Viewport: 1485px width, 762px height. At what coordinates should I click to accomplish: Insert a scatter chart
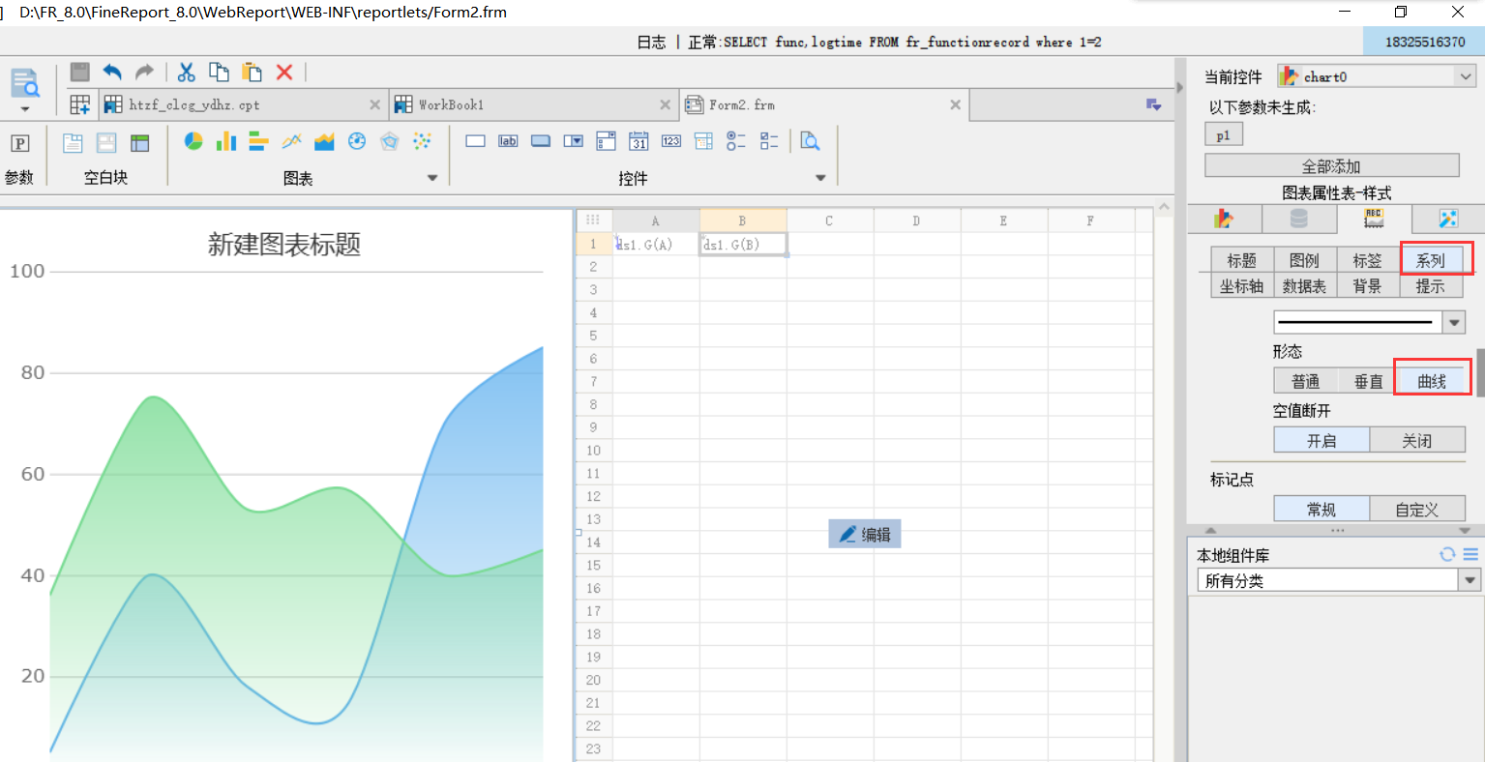click(x=422, y=141)
